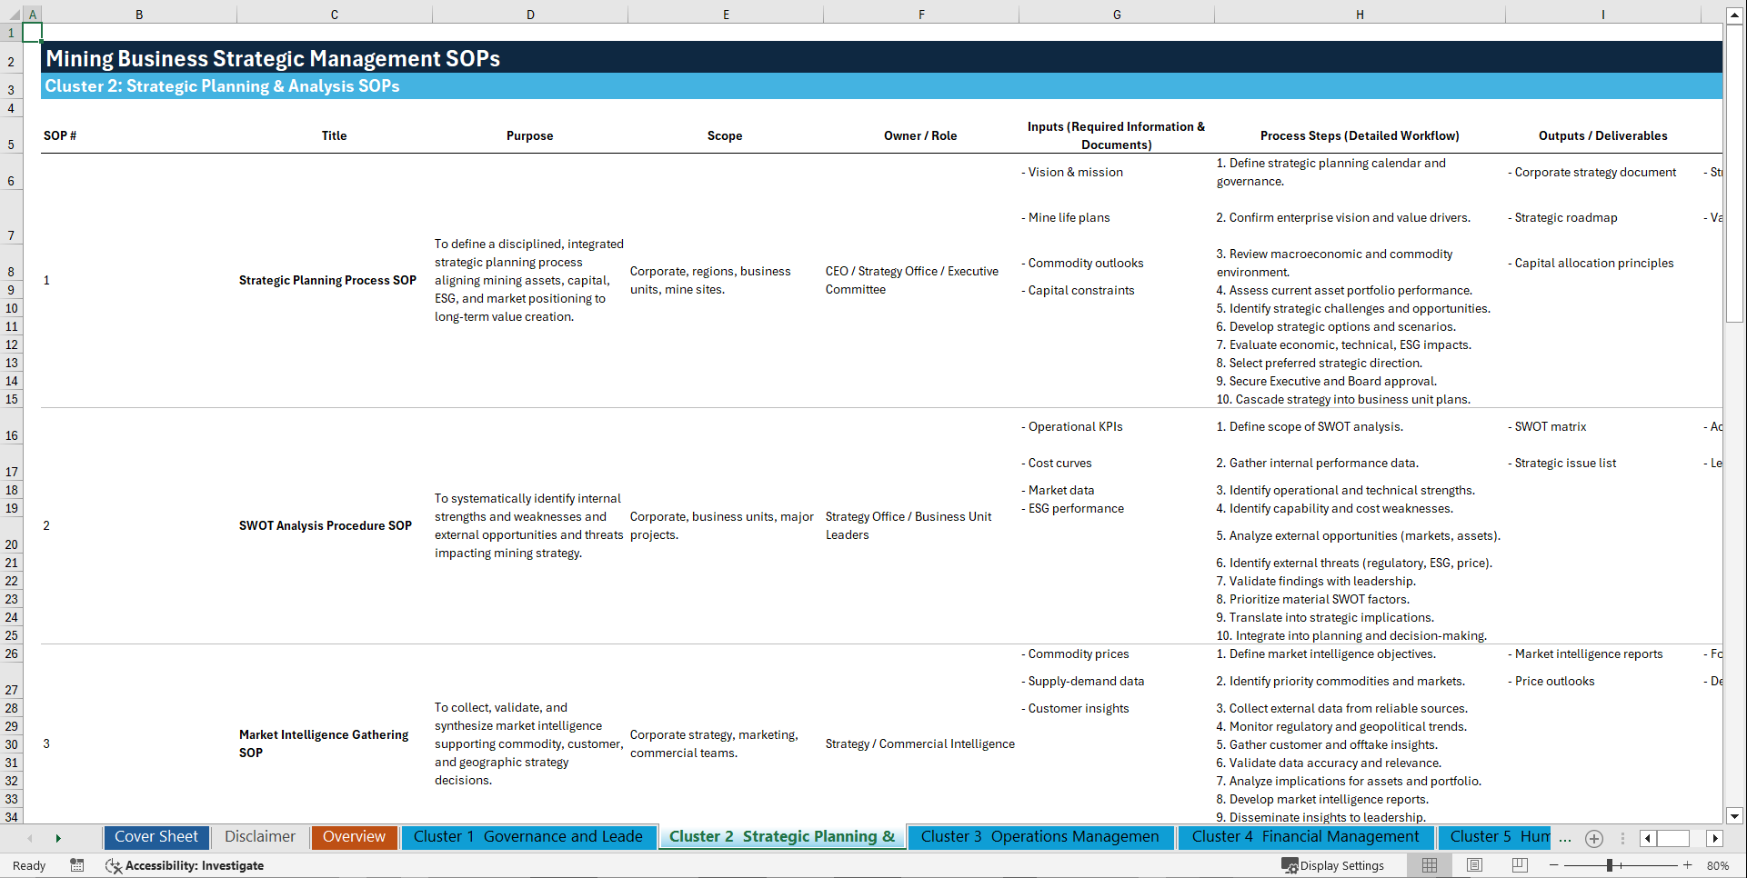Click Zoom In plus icon

coord(1687,865)
